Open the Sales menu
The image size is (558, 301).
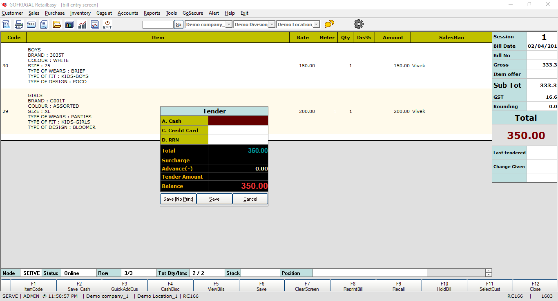pyautogui.click(x=34, y=13)
